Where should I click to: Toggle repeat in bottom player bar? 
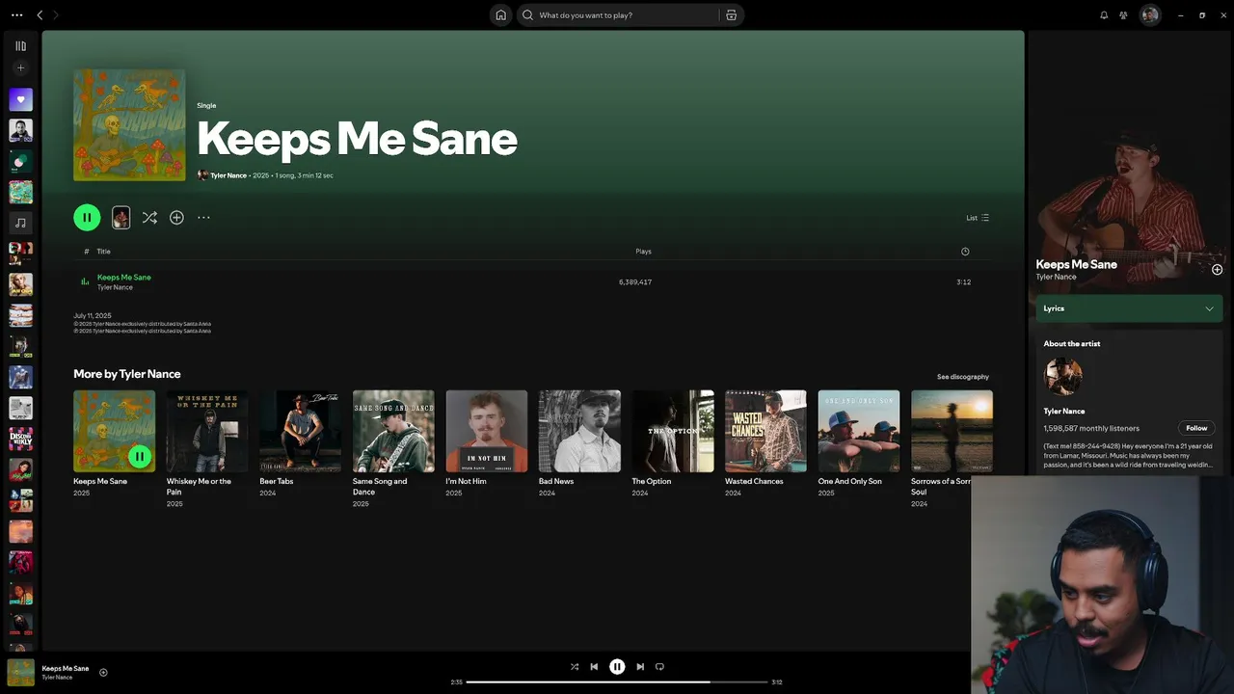(x=659, y=667)
